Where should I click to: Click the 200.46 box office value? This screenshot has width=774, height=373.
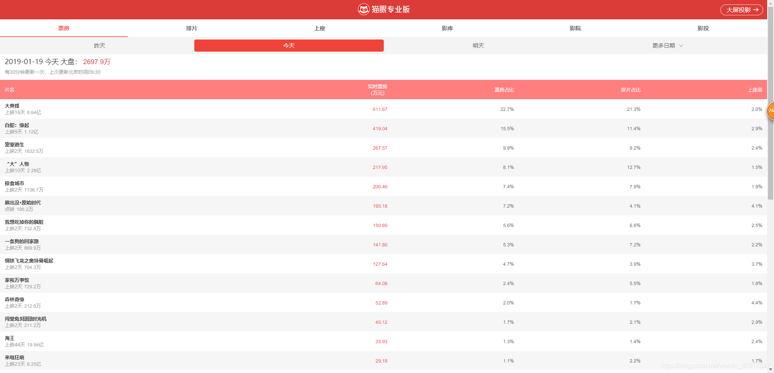click(x=380, y=187)
